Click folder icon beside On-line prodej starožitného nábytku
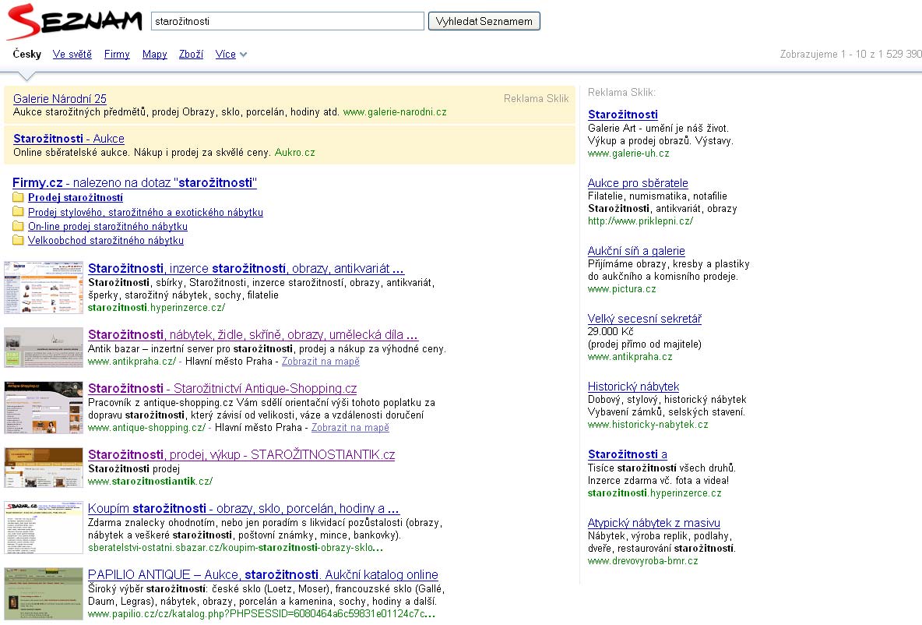The image size is (922, 625). click(x=18, y=226)
